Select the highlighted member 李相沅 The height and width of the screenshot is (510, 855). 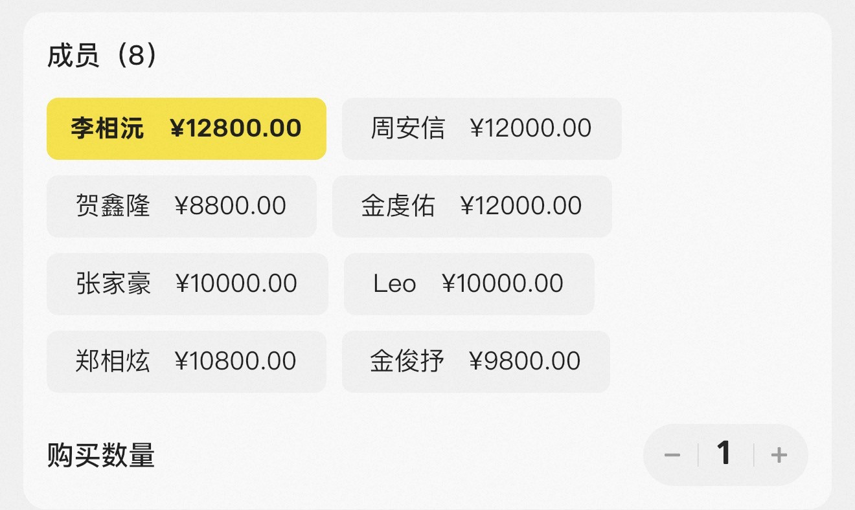click(x=186, y=128)
